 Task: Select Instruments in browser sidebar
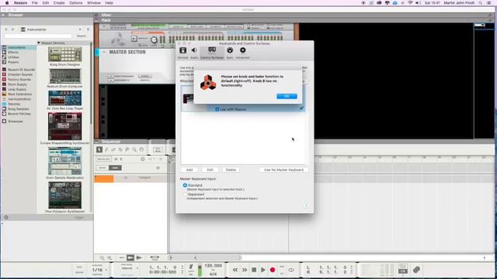pyautogui.click(x=19, y=47)
